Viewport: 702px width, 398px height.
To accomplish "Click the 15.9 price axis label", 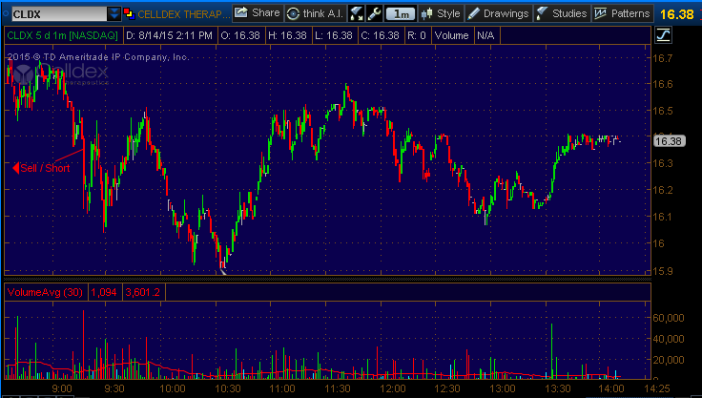I will (x=663, y=271).
